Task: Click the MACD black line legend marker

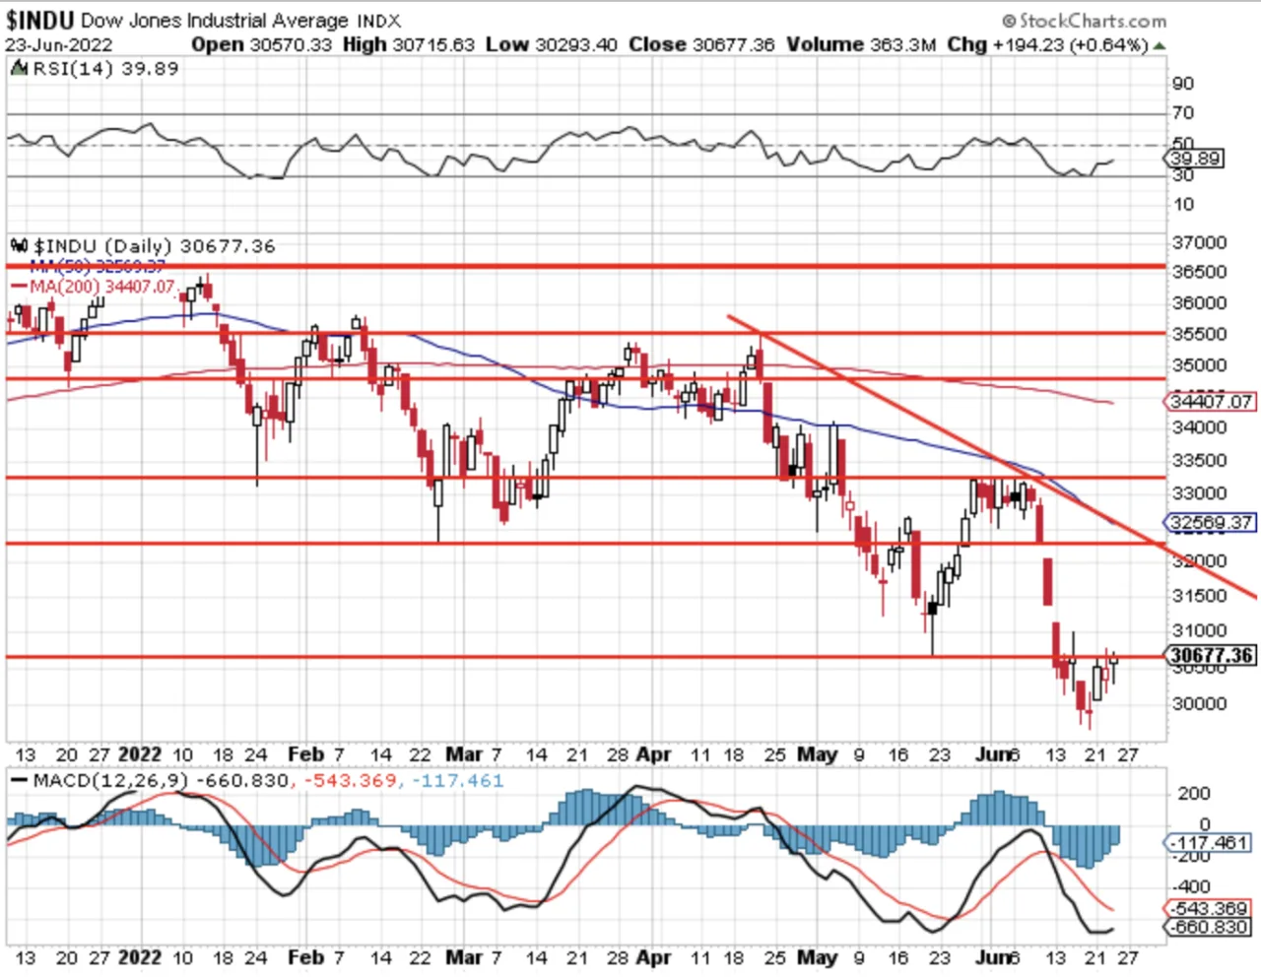Action: point(19,780)
